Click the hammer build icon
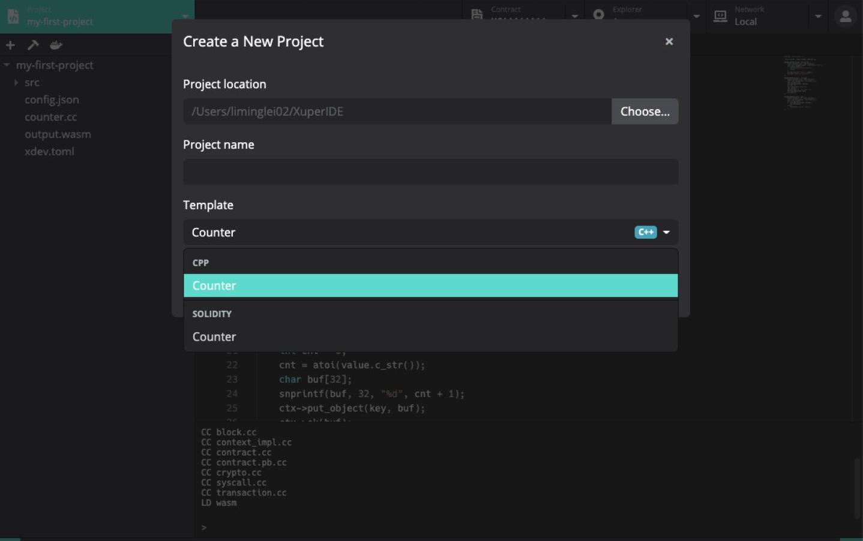863x541 pixels. (x=33, y=45)
